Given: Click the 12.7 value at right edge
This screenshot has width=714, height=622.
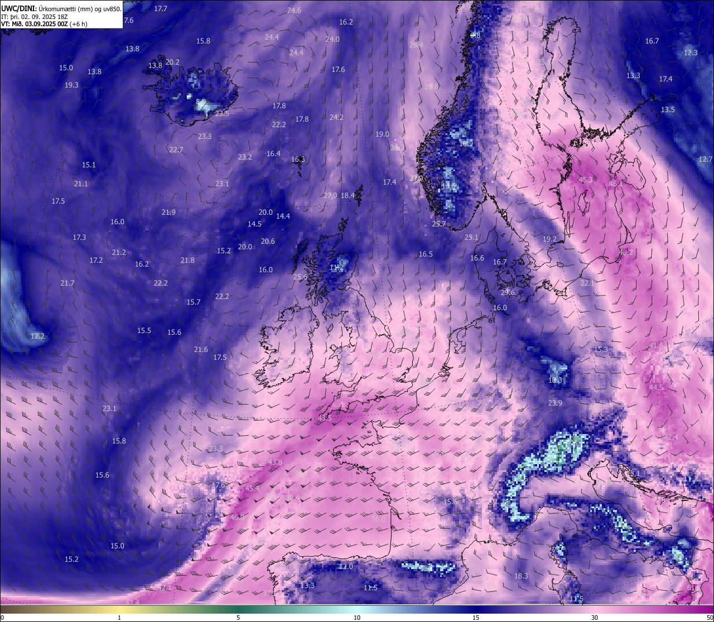Looking at the screenshot, I should tap(705, 159).
